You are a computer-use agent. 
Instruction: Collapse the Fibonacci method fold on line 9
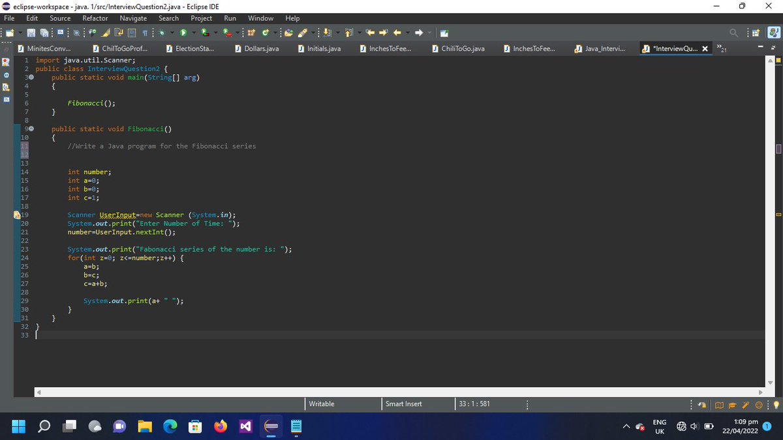pyautogui.click(x=30, y=129)
